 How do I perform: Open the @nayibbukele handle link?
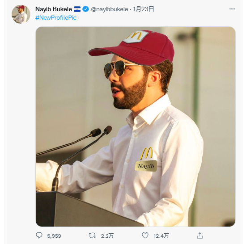(x=110, y=9)
